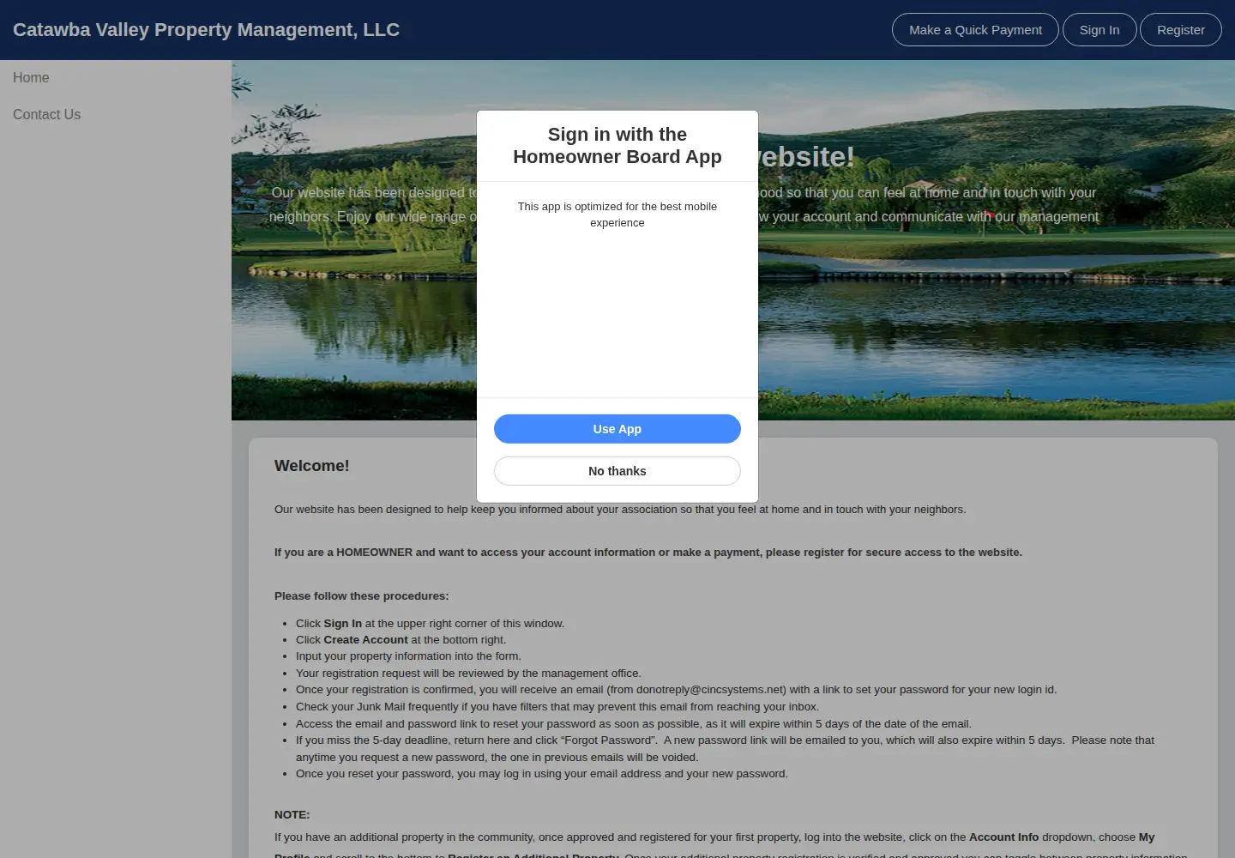Click the 'Once you reset your password' bullet
The image size is (1235, 858).
[542, 774]
